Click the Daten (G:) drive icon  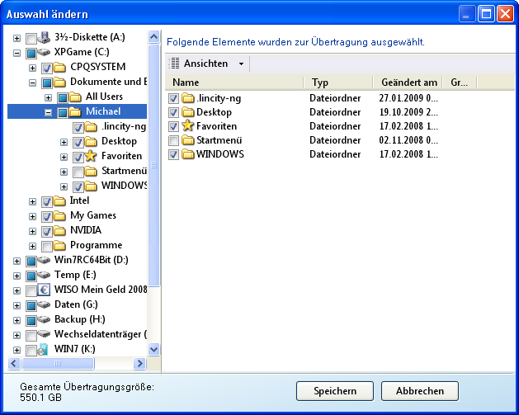(44, 304)
